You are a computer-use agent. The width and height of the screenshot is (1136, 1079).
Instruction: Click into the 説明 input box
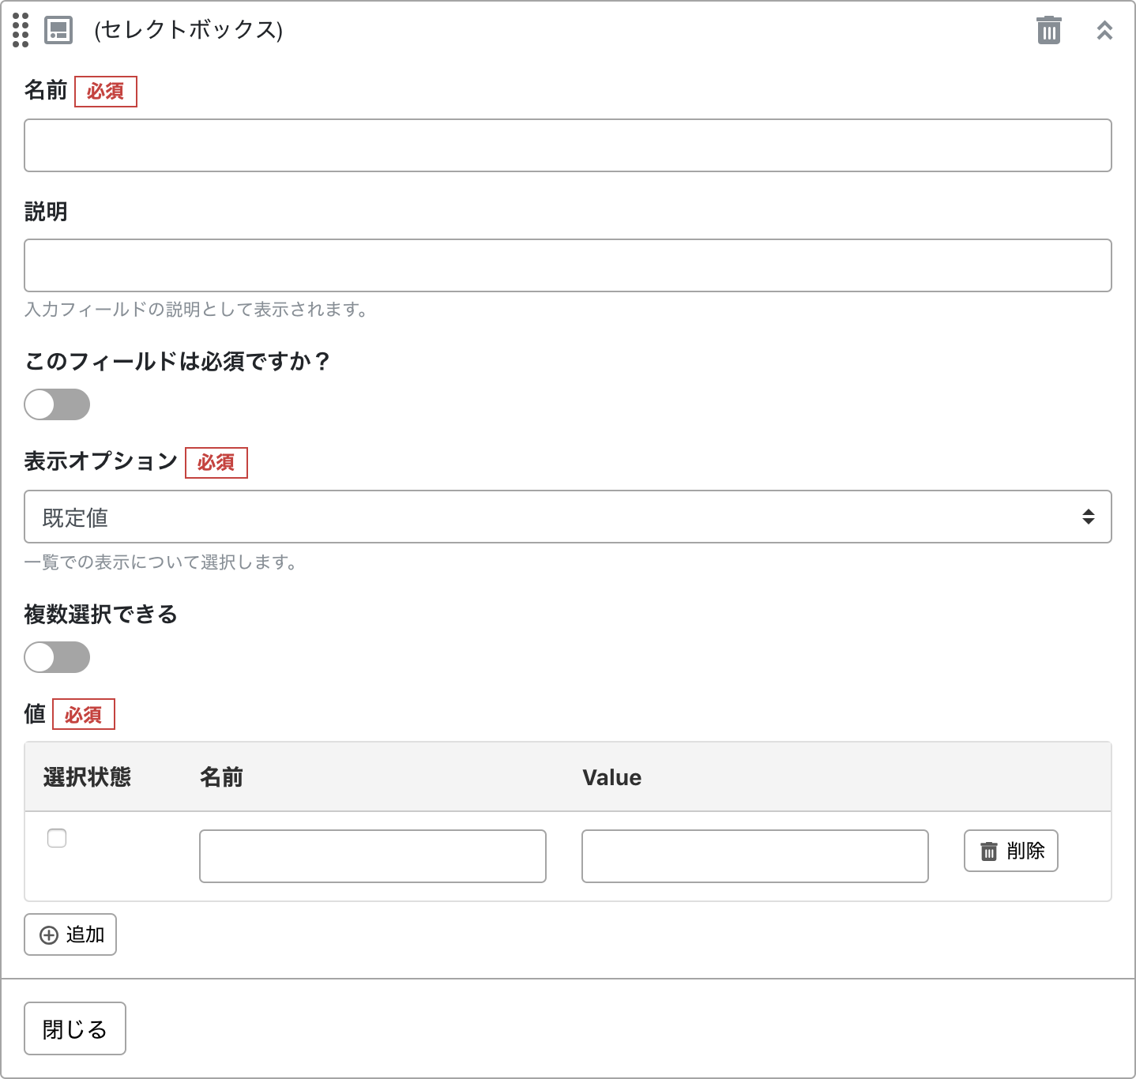tap(567, 265)
